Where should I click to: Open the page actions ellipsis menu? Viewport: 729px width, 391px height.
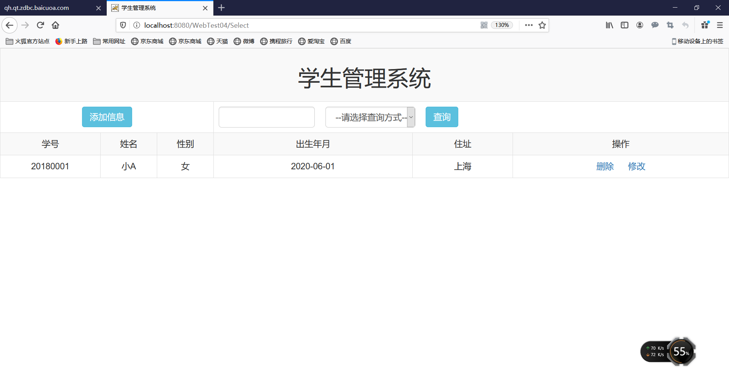(x=529, y=25)
